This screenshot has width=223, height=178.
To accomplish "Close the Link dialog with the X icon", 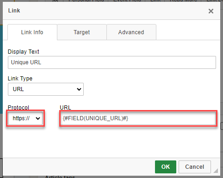I will [x=211, y=11].
